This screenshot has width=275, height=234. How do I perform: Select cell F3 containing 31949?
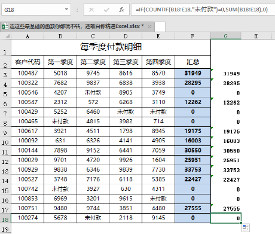tap(192, 73)
